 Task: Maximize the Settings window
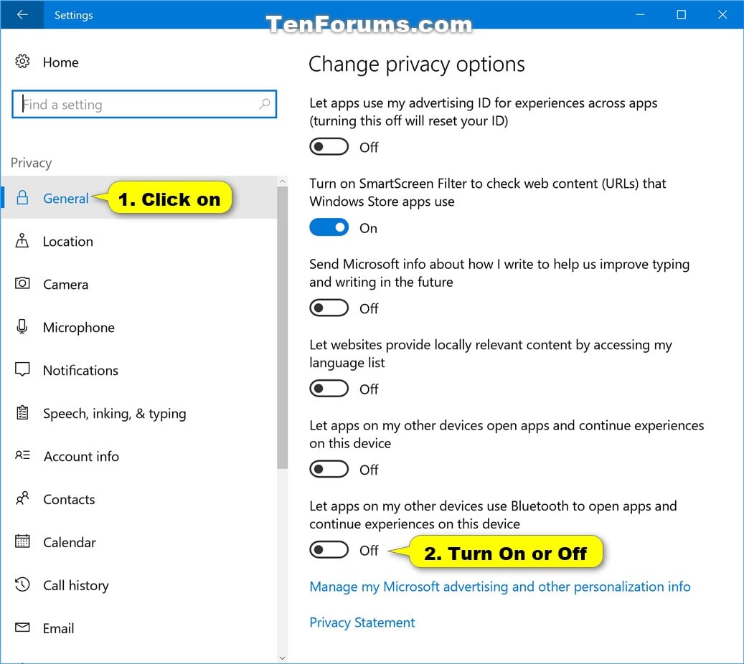click(x=682, y=15)
